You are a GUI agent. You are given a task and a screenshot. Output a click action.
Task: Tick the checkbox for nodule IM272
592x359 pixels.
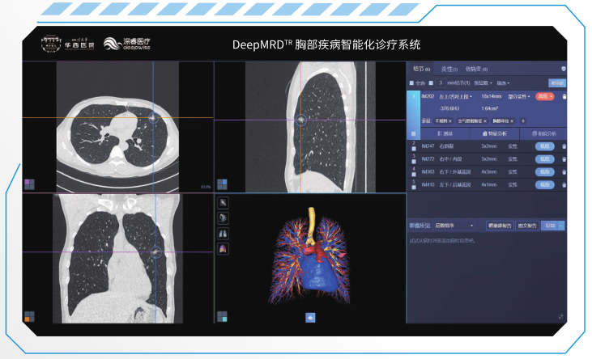tap(414, 162)
